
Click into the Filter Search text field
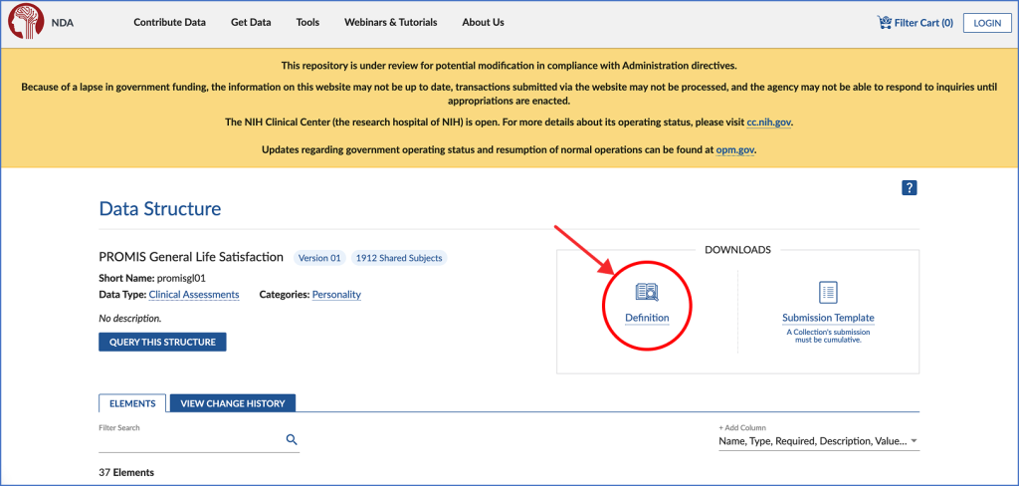tap(189, 439)
